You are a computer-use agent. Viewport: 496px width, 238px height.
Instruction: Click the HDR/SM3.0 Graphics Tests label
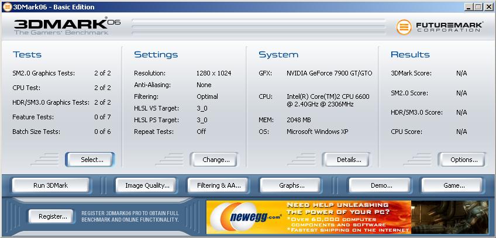(x=51, y=102)
